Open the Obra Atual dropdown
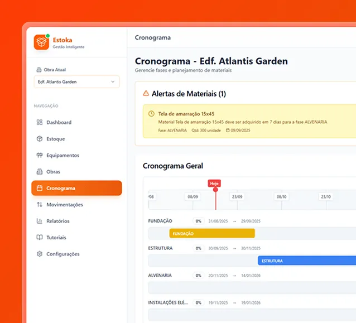This screenshot has width=356, height=323. [x=76, y=82]
